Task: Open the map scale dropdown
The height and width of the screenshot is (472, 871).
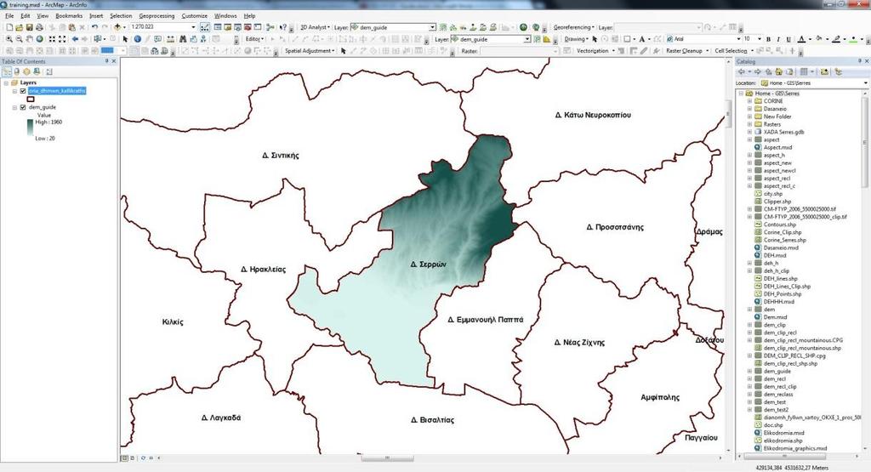Action: [x=193, y=27]
